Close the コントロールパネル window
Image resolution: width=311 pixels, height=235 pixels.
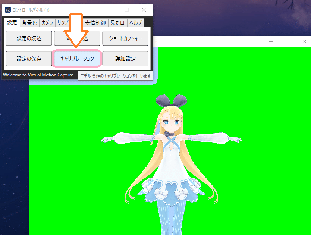[144, 10]
